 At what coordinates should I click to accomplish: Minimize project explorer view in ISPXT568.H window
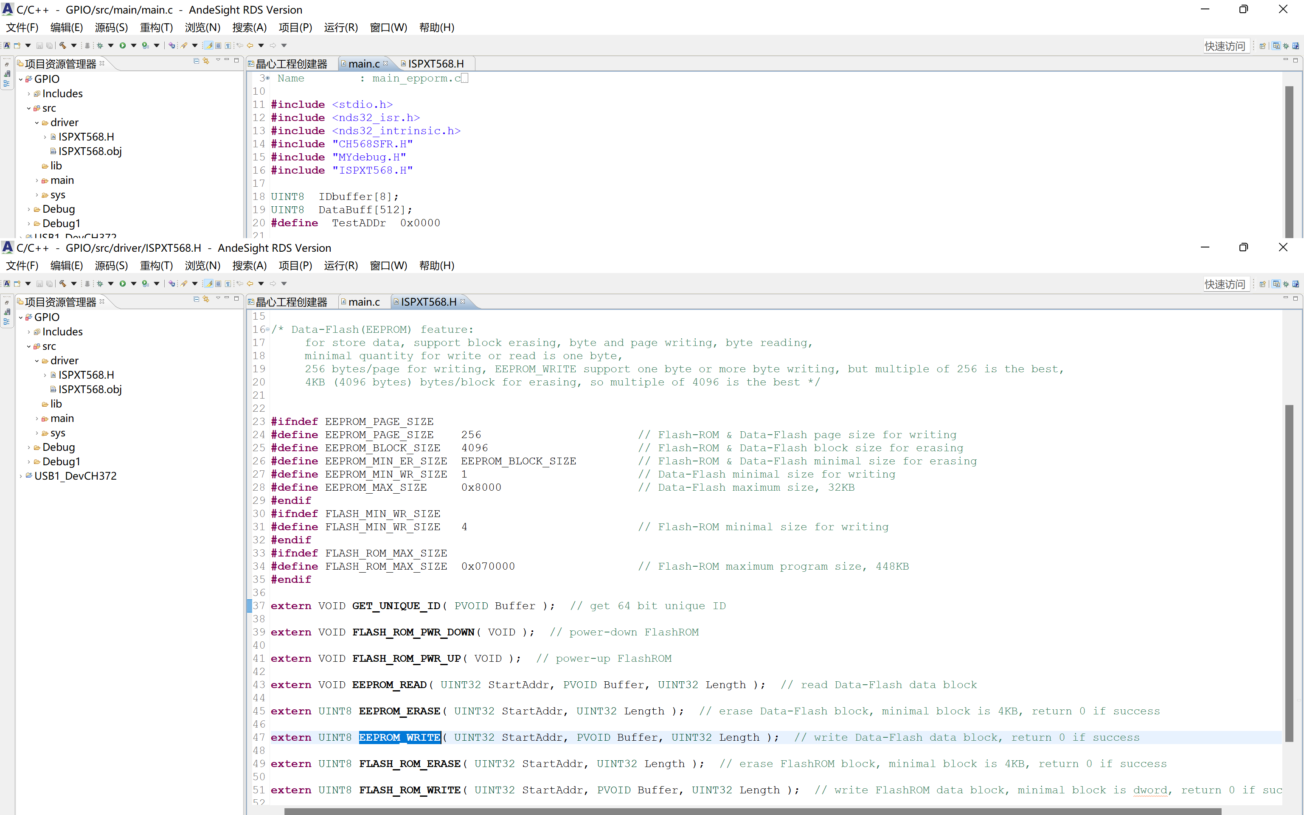pyautogui.click(x=227, y=298)
